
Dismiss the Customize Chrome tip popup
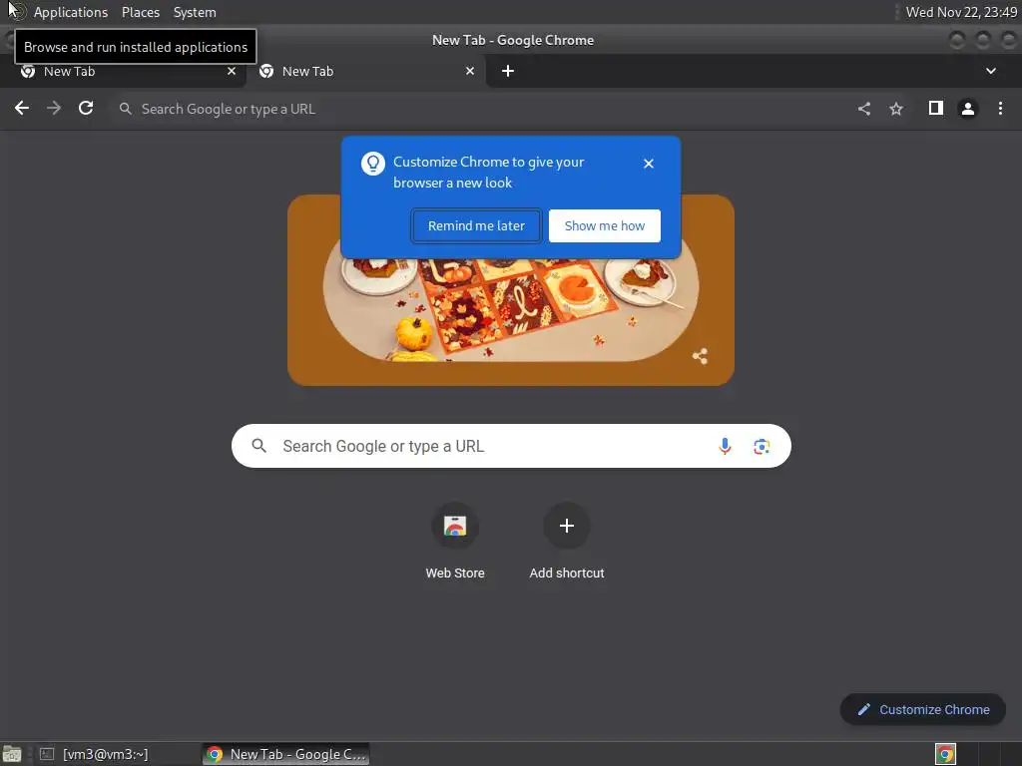coord(649,164)
